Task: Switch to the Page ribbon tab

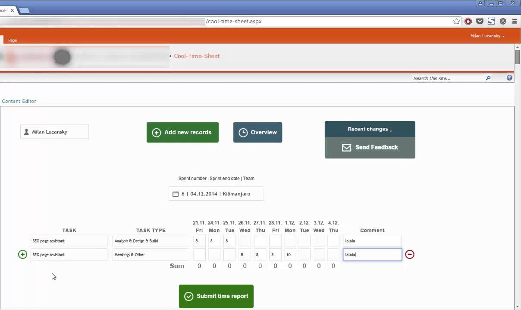Action: click(13, 40)
